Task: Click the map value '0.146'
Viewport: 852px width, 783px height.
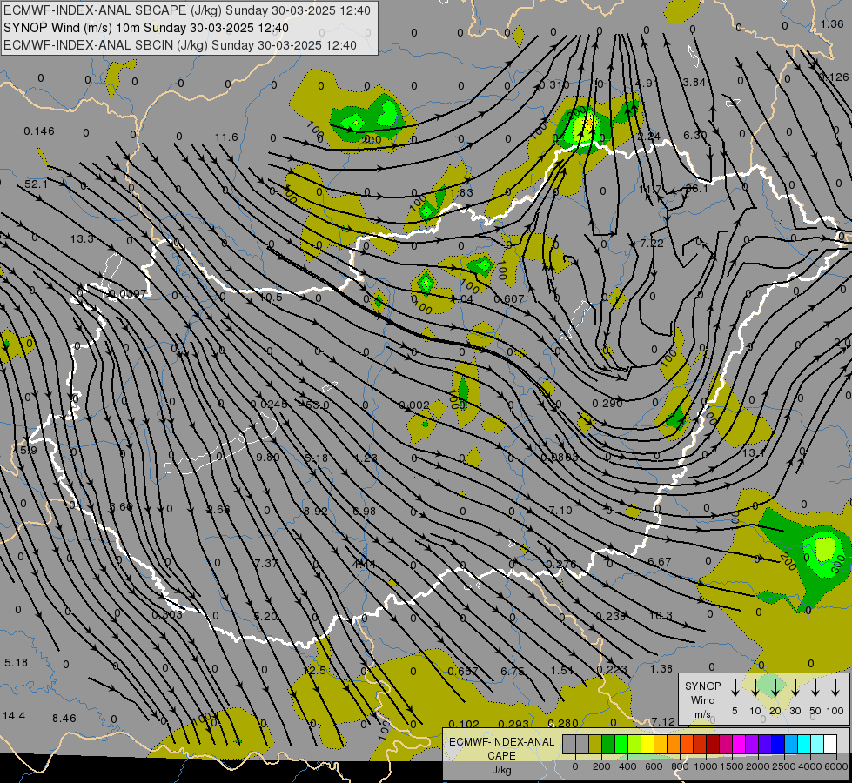Action: (x=39, y=131)
